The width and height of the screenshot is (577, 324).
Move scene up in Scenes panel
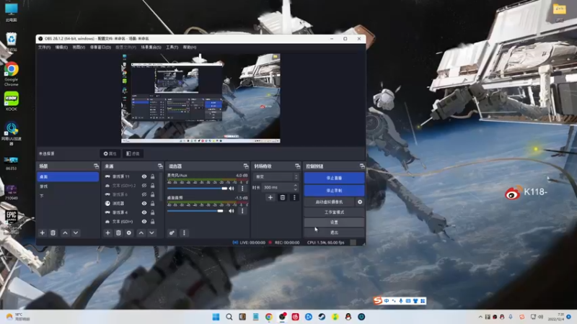click(x=65, y=233)
